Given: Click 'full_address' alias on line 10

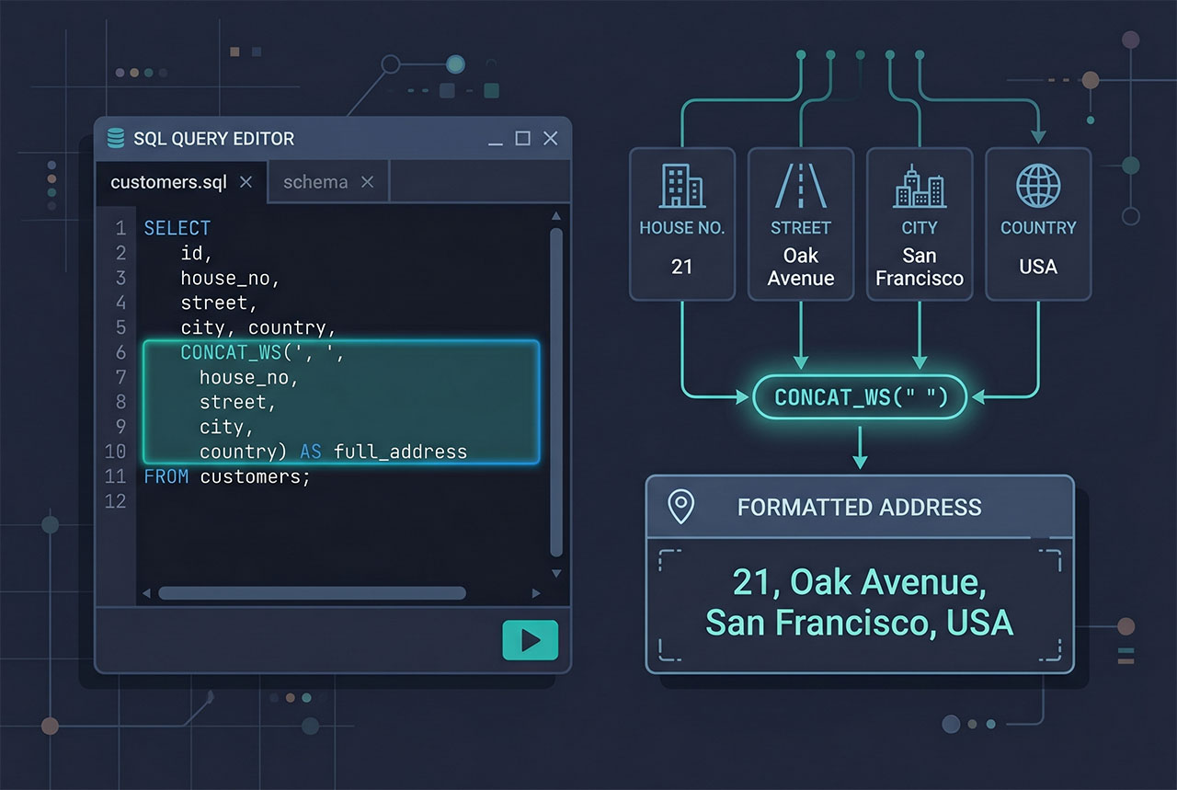Looking at the screenshot, I should tap(400, 452).
